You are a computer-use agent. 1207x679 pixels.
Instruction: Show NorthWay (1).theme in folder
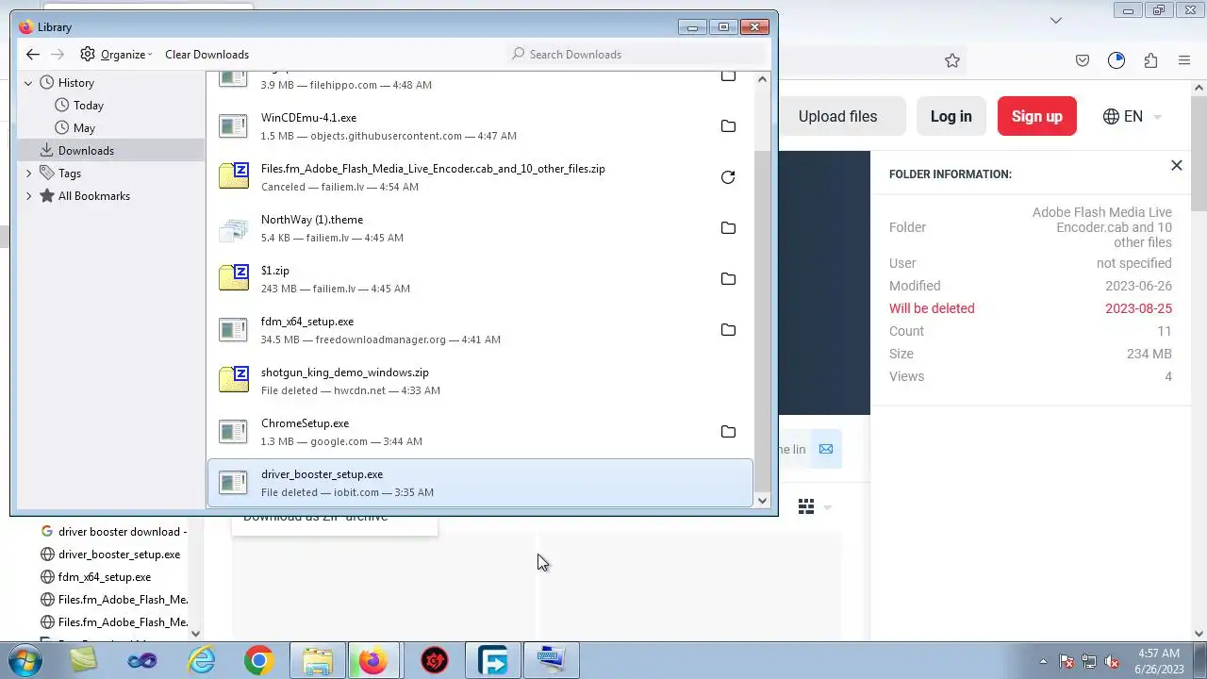(728, 228)
